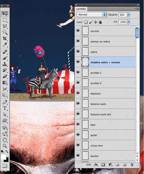The height and width of the screenshot is (174, 144).
Task: Toggle Quick Mask mode
Action: (4, 166)
